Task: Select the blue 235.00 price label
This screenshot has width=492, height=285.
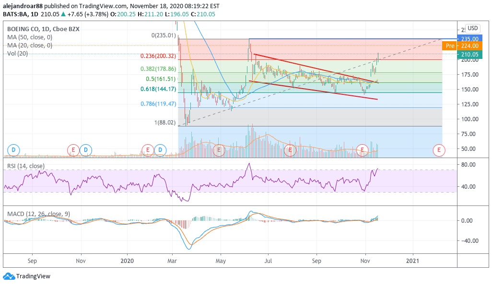Action: pyautogui.click(x=469, y=39)
